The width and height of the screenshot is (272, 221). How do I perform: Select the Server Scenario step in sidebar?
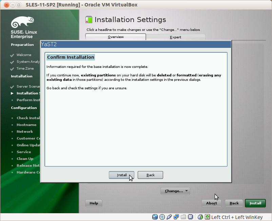tap(28, 86)
